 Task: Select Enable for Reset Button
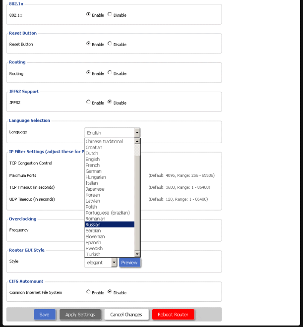(x=88, y=44)
